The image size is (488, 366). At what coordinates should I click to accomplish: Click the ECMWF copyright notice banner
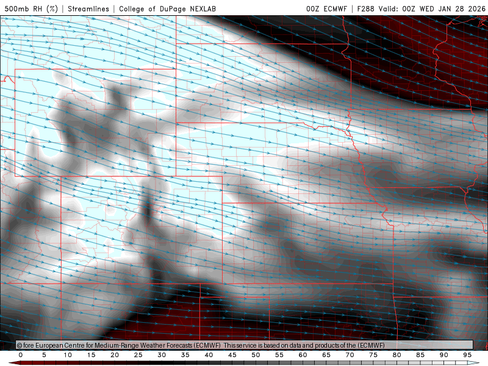[245, 345]
